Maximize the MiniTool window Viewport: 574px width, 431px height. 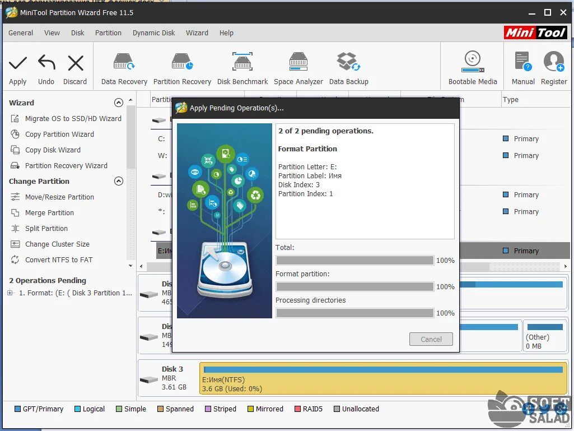click(548, 12)
